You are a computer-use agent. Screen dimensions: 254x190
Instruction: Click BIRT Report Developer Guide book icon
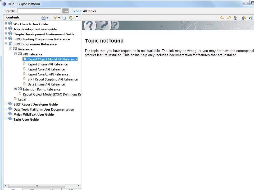tap(10, 103)
